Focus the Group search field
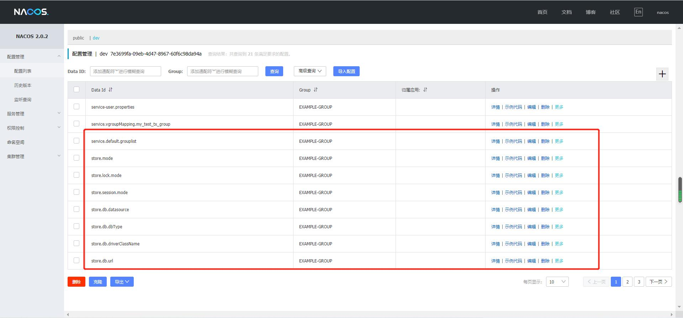Viewport: 683px width, 318px height. [x=223, y=71]
